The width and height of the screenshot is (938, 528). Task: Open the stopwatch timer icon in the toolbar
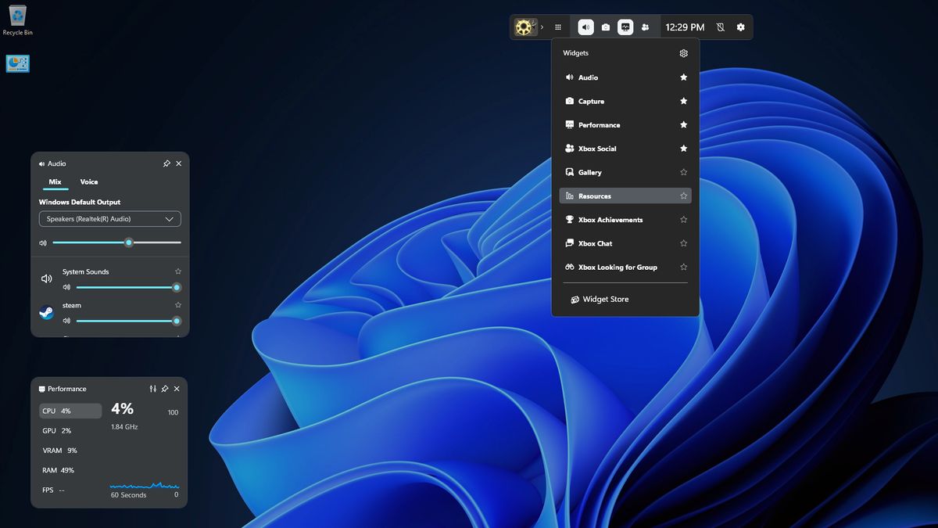(719, 26)
